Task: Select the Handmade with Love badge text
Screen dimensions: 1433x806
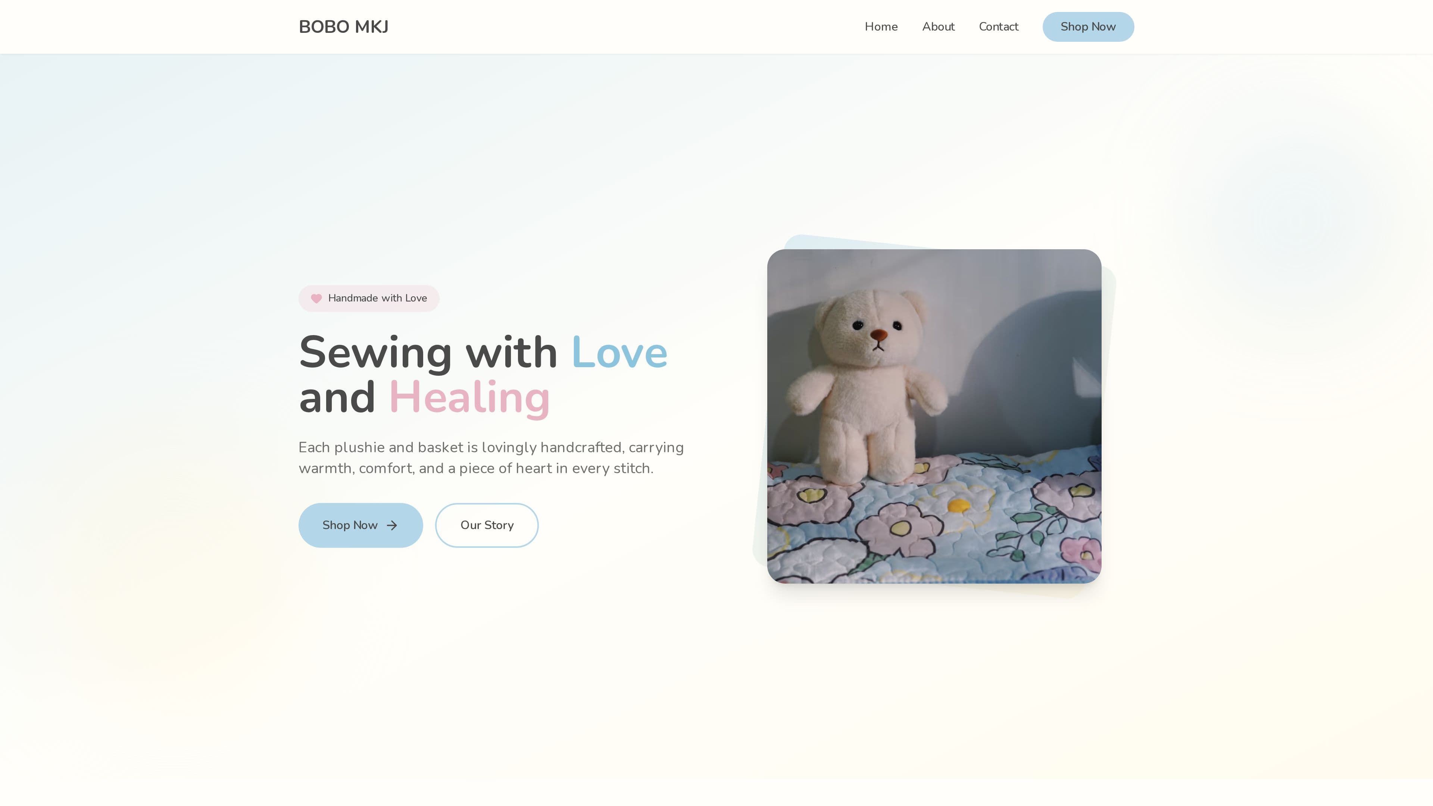Action: 378,298
